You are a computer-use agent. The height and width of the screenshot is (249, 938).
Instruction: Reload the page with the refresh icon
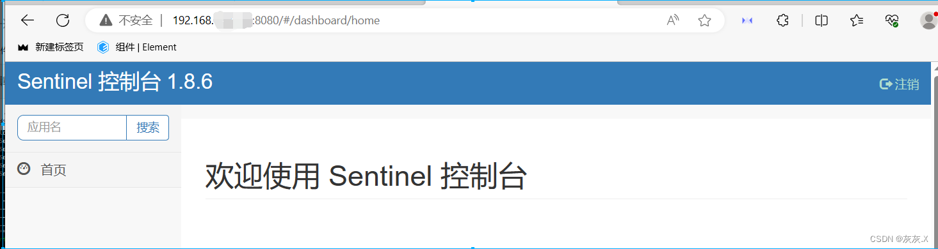(x=63, y=20)
